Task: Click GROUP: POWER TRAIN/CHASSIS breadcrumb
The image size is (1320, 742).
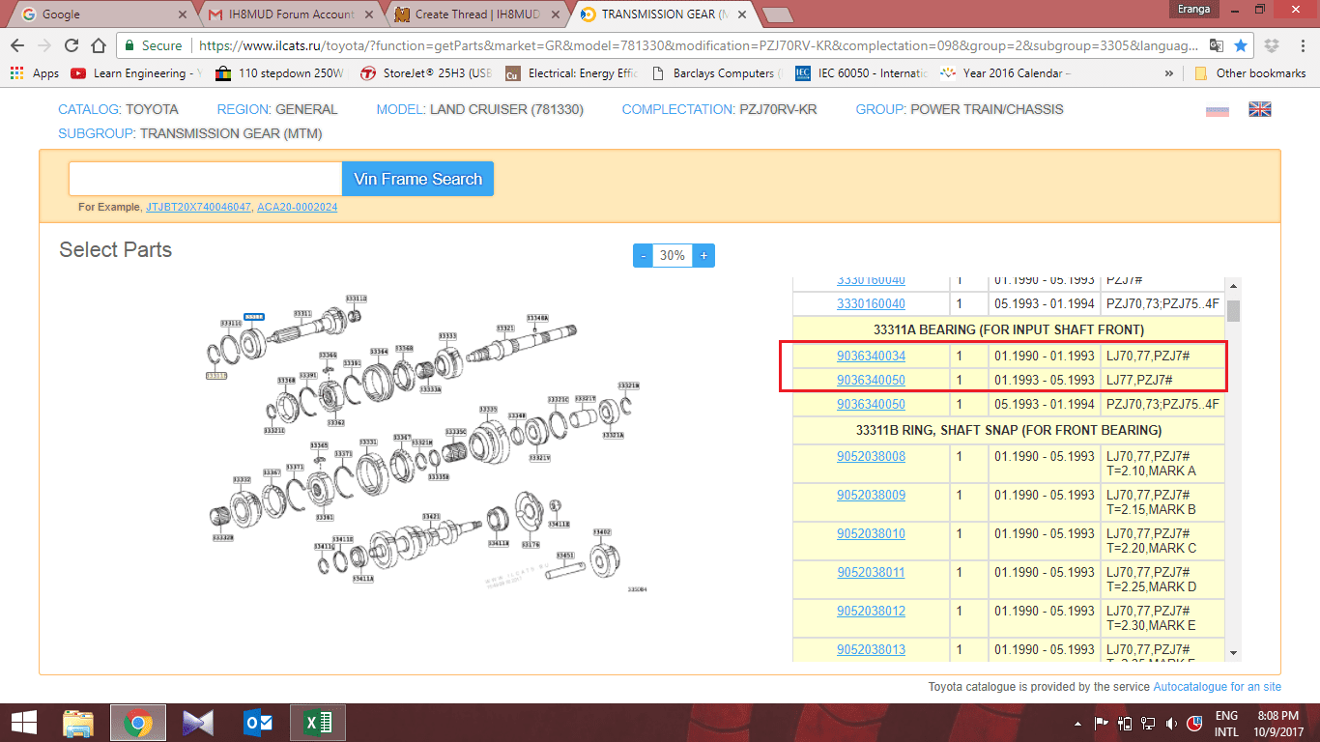Action: click(x=960, y=109)
